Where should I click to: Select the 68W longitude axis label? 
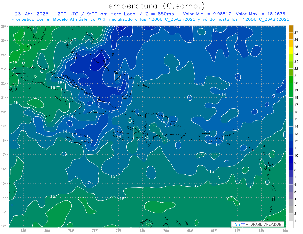coord(190,230)
